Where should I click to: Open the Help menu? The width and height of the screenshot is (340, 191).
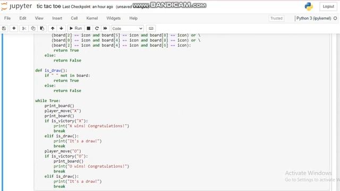(133, 18)
